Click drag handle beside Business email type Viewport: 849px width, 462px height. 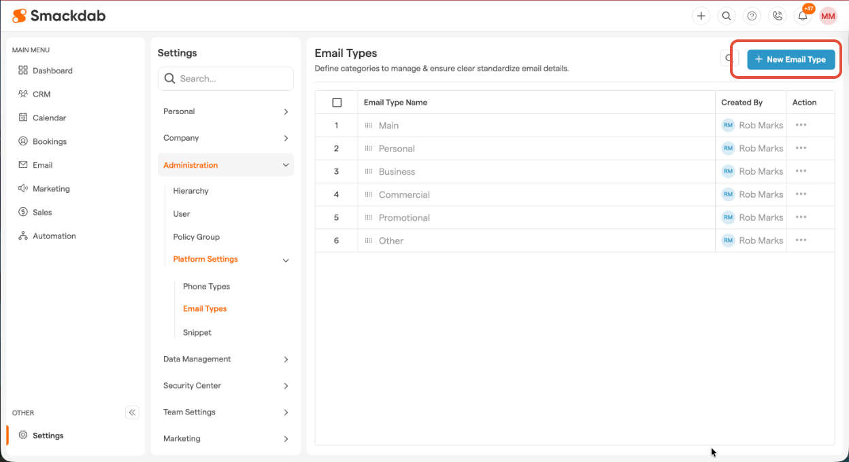tap(368, 172)
